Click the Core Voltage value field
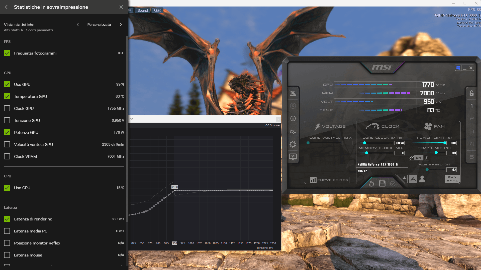 [x=347, y=143]
